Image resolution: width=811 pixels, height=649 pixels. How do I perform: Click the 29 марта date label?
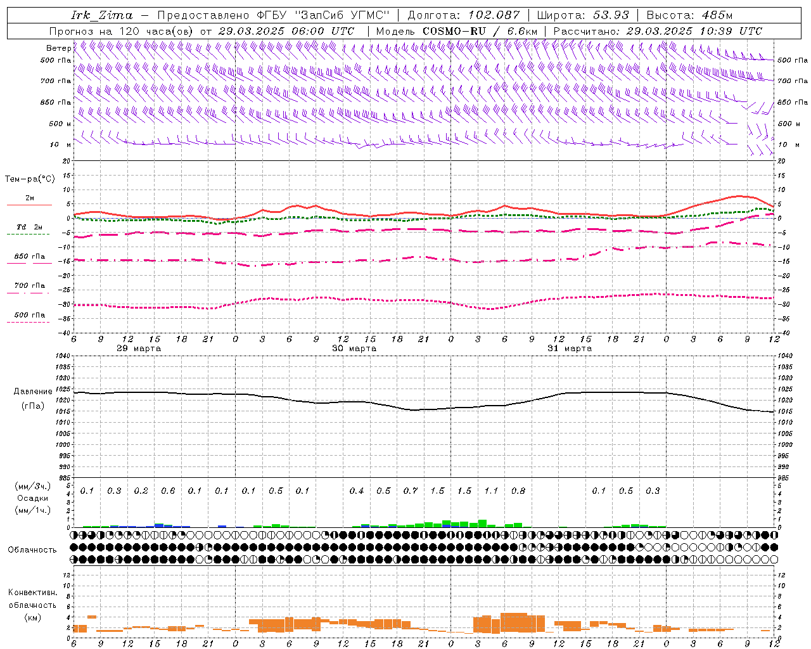[x=139, y=349]
